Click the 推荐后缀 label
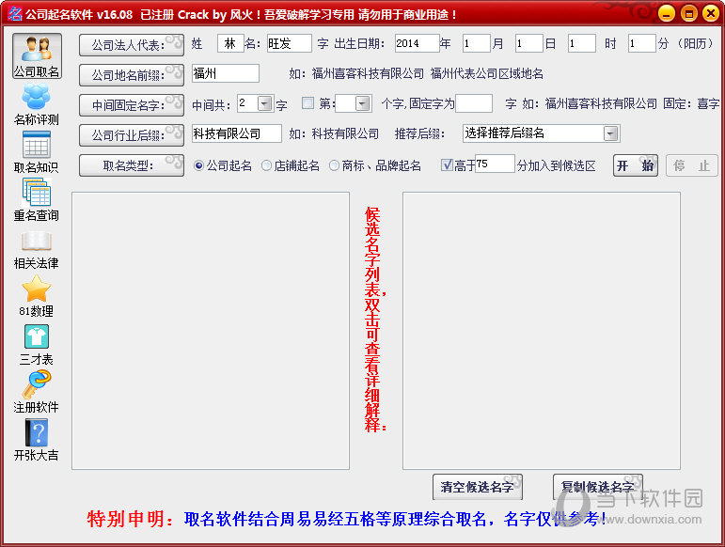 click(x=419, y=134)
